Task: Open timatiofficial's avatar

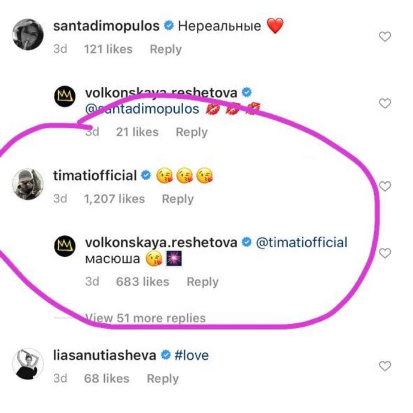Action: 27,184
